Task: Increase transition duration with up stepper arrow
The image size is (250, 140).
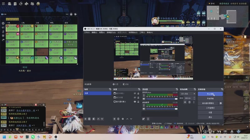Action: pos(194,97)
